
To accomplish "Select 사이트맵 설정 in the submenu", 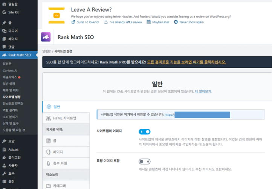I will (x=12, y=97).
